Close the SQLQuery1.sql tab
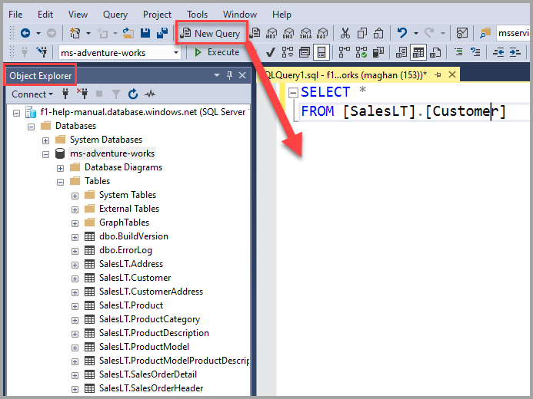Viewport: 533px width, 399px height. coord(452,74)
